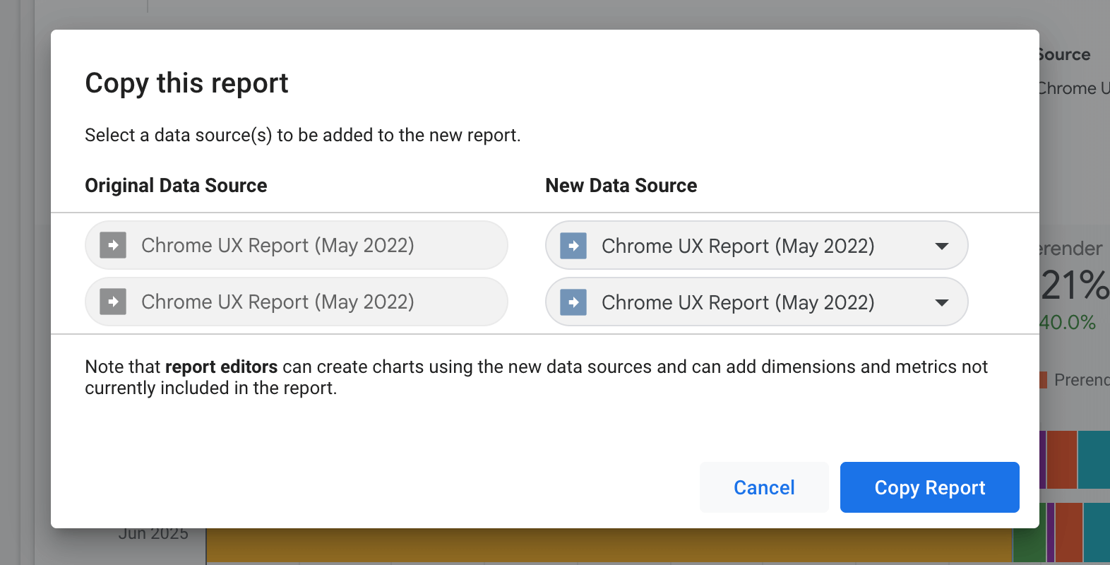Viewport: 1110px width, 565px height.
Task: Click the New Data Source column header
Action: pos(621,186)
